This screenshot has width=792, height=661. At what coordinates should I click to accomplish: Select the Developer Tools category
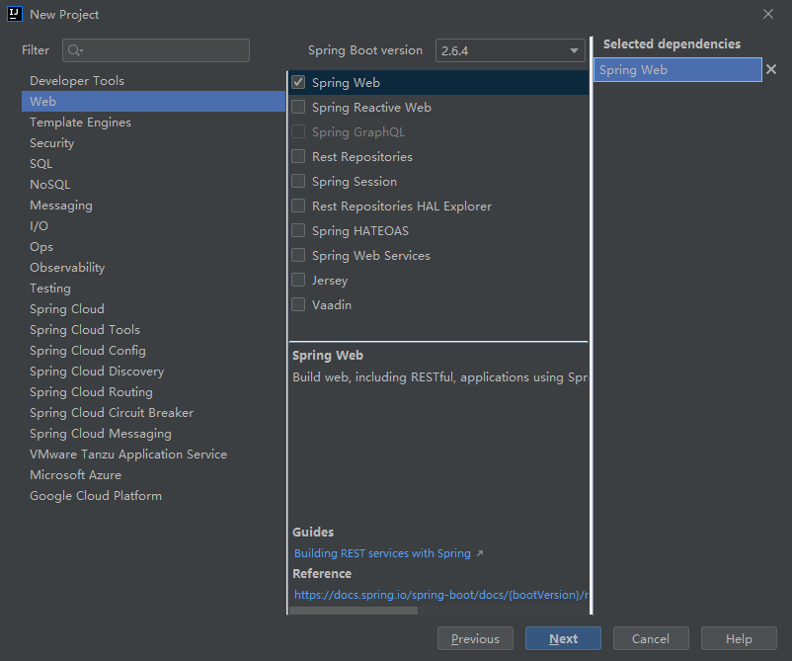(153, 81)
